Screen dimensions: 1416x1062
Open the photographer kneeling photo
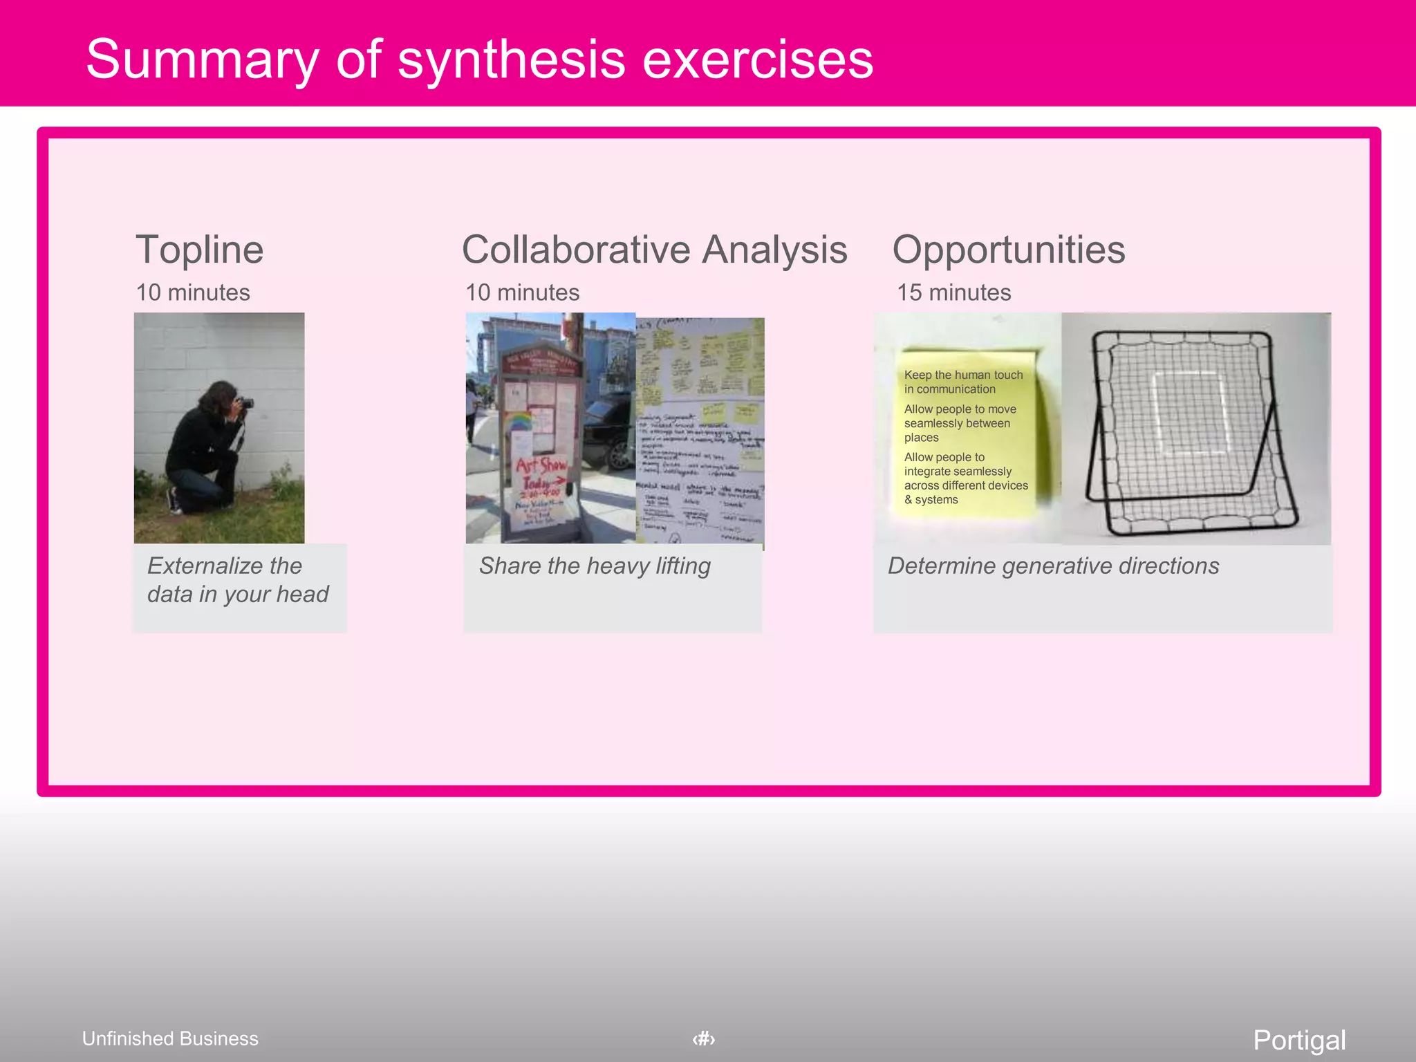[219, 428]
